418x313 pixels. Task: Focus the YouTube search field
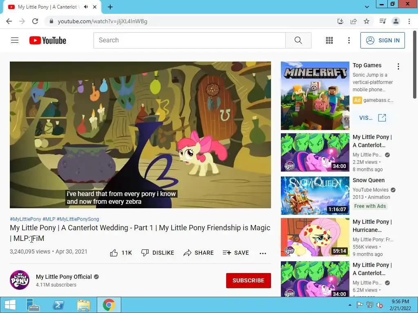189,40
